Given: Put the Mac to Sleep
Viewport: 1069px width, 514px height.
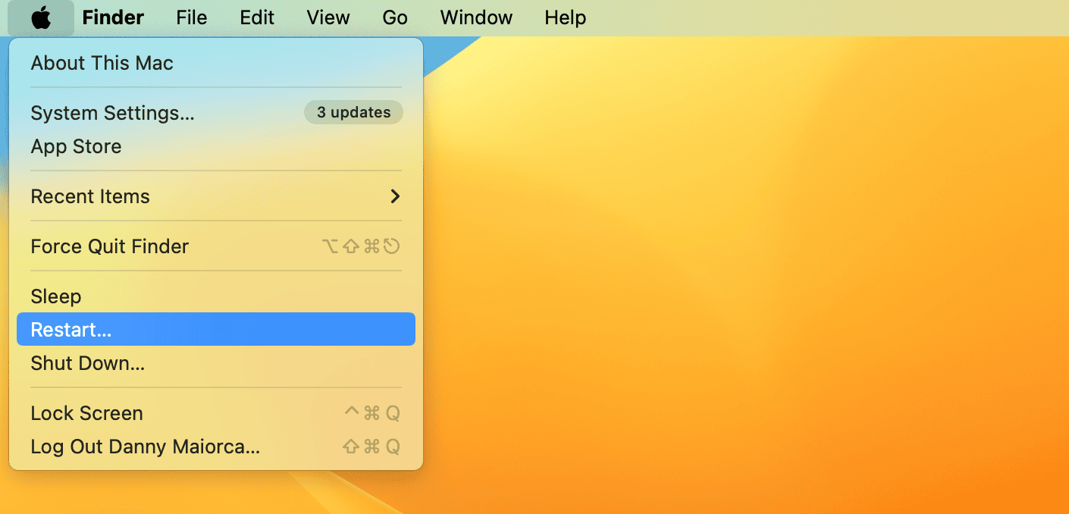Looking at the screenshot, I should pos(55,296).
